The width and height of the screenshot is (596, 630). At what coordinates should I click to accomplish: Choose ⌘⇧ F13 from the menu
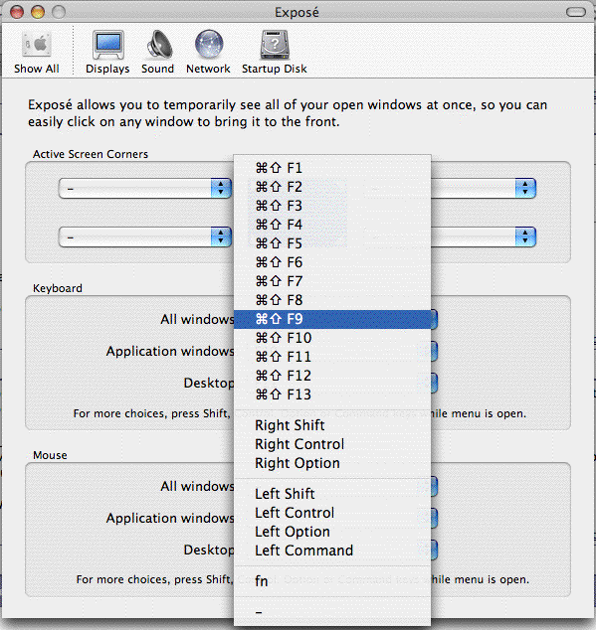click(x=332, y=394)
